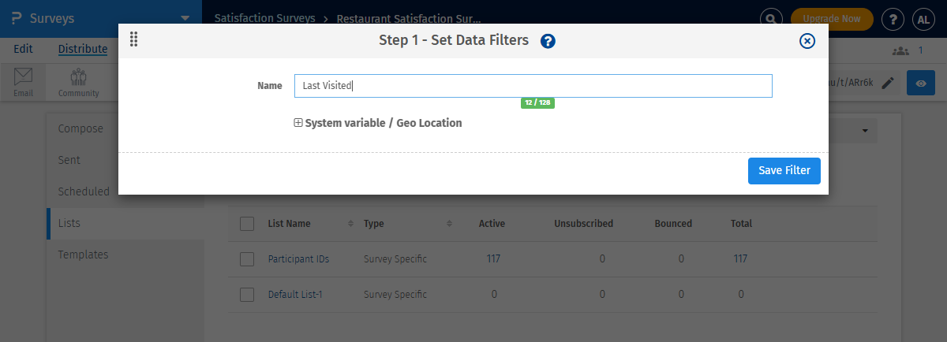
Task: Close the Set Data Filters dialog
Action: 807,41
